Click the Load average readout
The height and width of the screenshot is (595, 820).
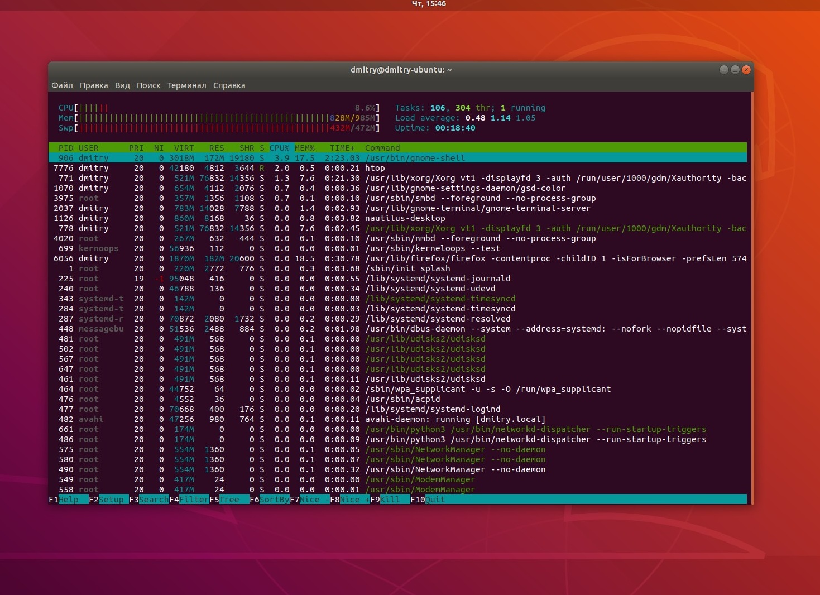pyautogui.click(x=466, y=118)
